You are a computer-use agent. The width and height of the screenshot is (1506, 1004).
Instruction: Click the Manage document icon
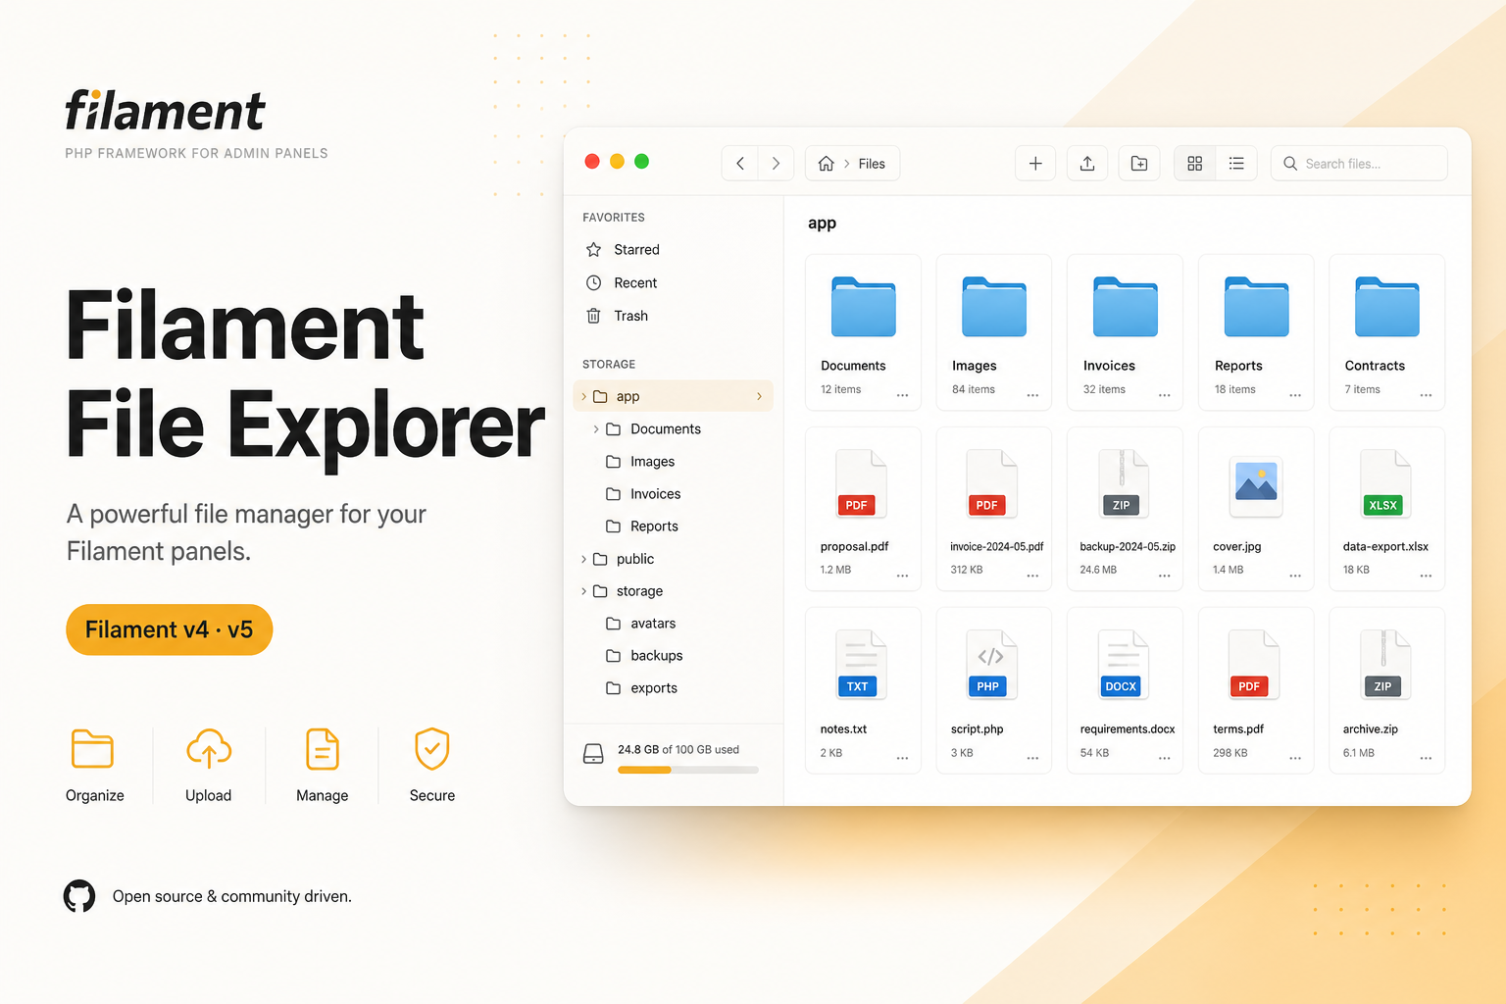click(323, 750)
